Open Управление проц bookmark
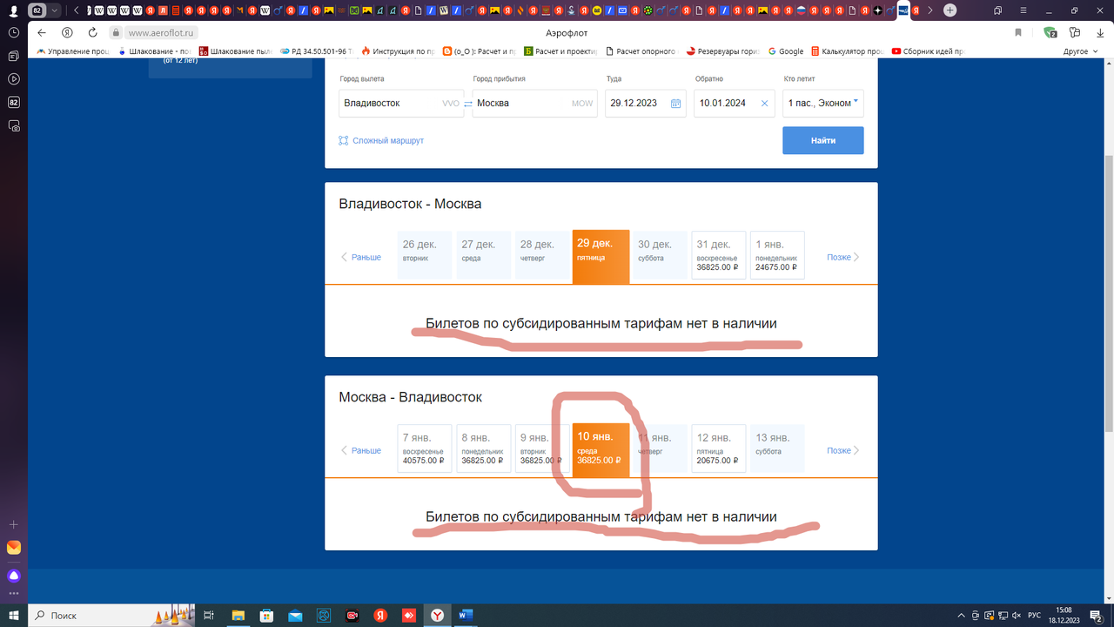The image size is (1114, 627). (x=73, y=51)
